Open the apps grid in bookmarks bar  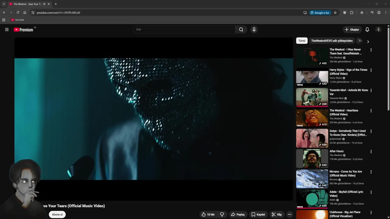4,20
